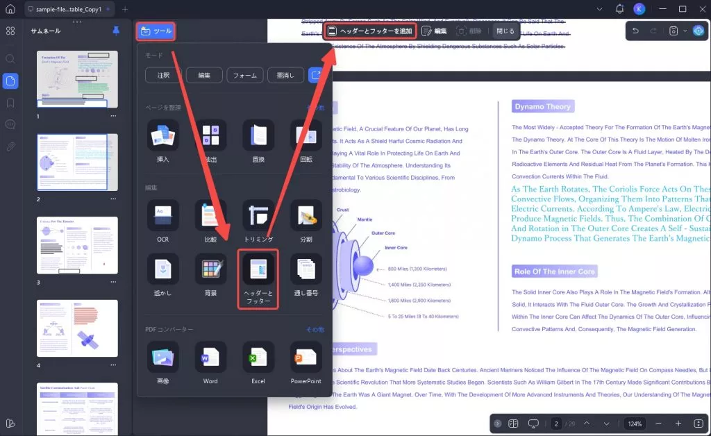Zoom in with plus button
Viewport: 711px width, 436px height.
pyautogui.click(x=678, y=424)
